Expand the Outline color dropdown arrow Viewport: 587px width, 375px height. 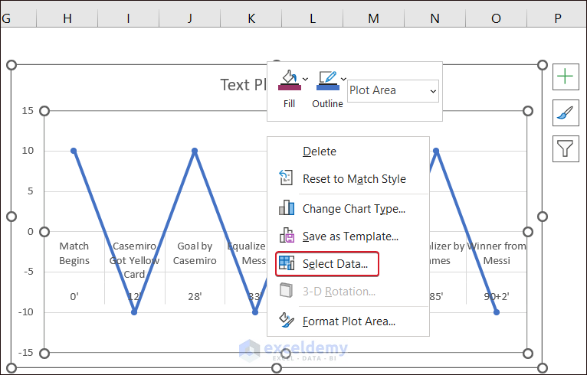343,78
